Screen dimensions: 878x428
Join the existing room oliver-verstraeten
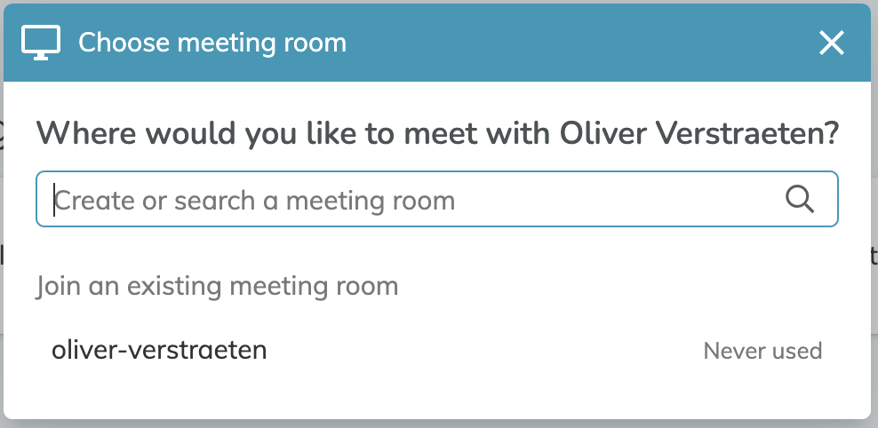[x=159, y=350]
